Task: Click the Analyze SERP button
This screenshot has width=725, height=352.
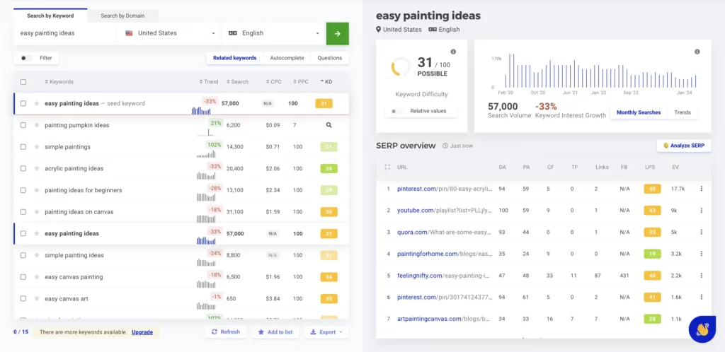Action: [685, 146]
